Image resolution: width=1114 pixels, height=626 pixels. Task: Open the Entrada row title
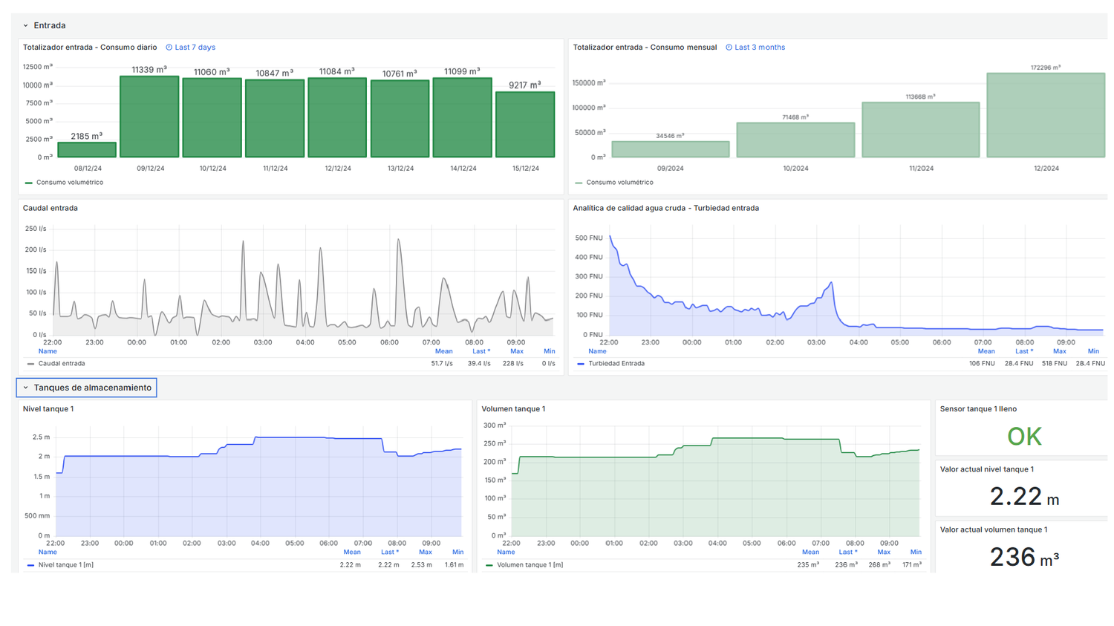(50, 25)
